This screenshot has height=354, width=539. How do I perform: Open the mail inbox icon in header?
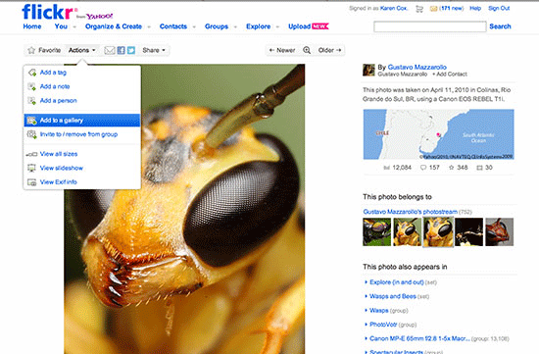(x=433, y=9)
